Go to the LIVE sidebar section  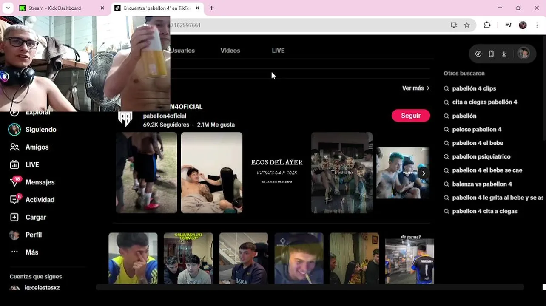pos(25,164)
